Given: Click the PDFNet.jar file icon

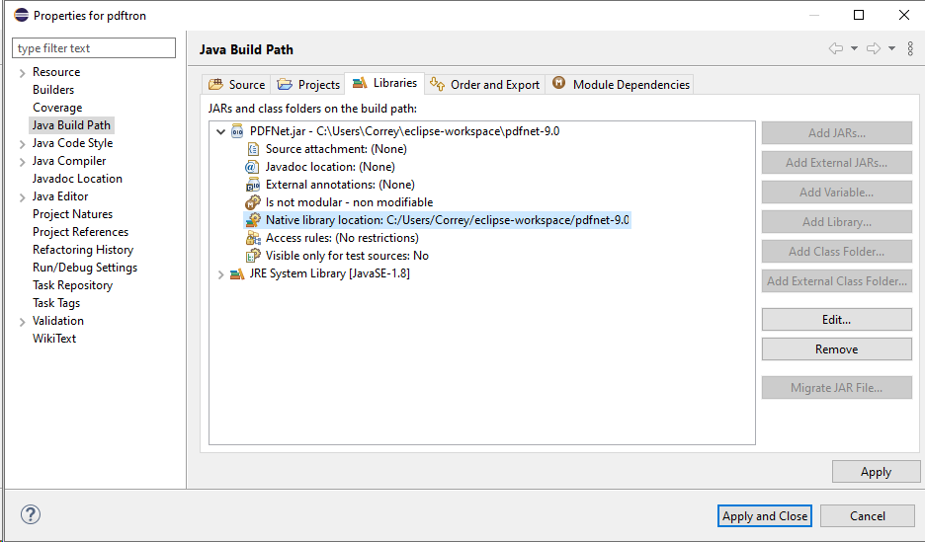Looking at the screenshot, I should click(237, 131).
